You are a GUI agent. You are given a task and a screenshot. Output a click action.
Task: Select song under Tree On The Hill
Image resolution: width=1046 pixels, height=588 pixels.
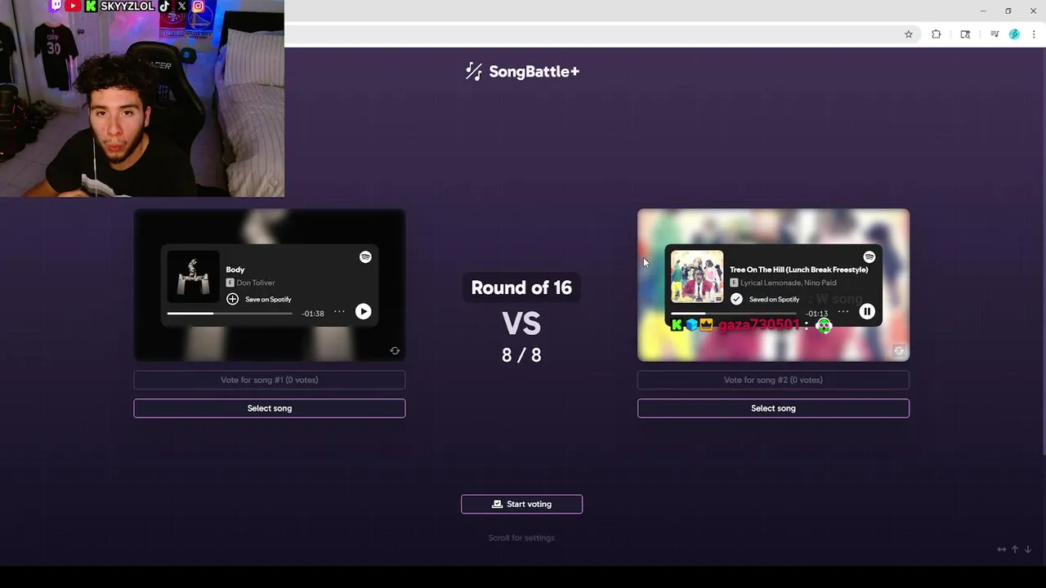pyautogui.click(x=773, y=408)
